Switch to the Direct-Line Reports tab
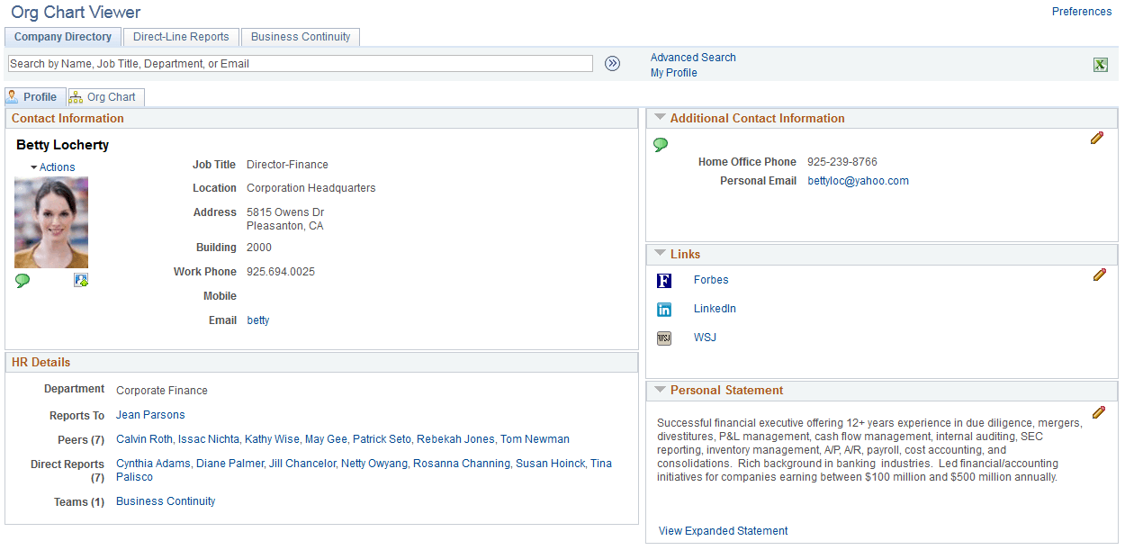 point(180,37)
